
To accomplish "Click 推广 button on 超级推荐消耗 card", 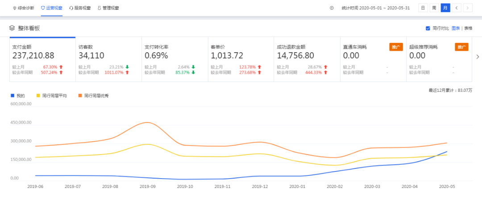I will coord(462,47).
